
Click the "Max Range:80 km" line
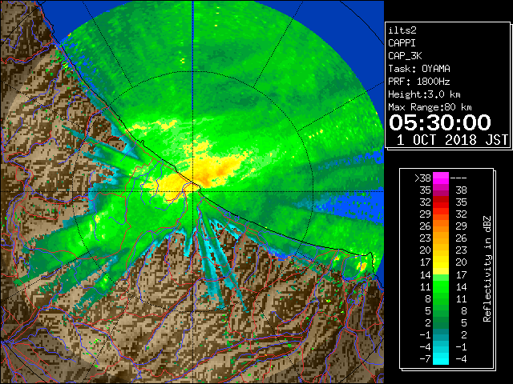click(x=430, y=107)
